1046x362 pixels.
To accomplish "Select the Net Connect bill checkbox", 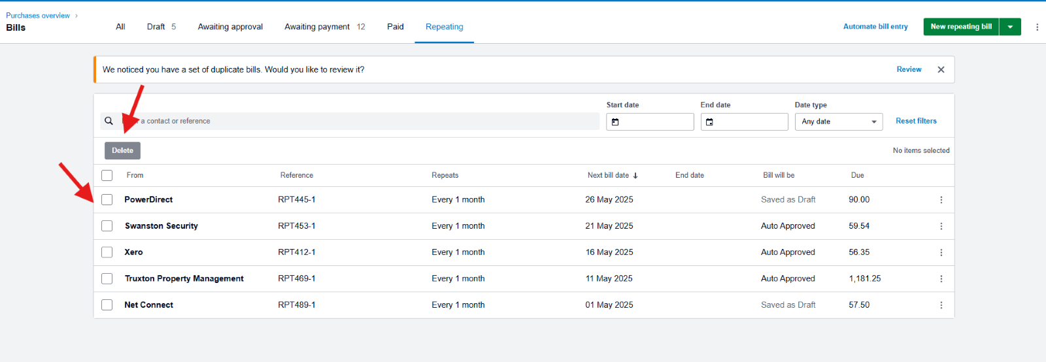I will tap(107, 305).
